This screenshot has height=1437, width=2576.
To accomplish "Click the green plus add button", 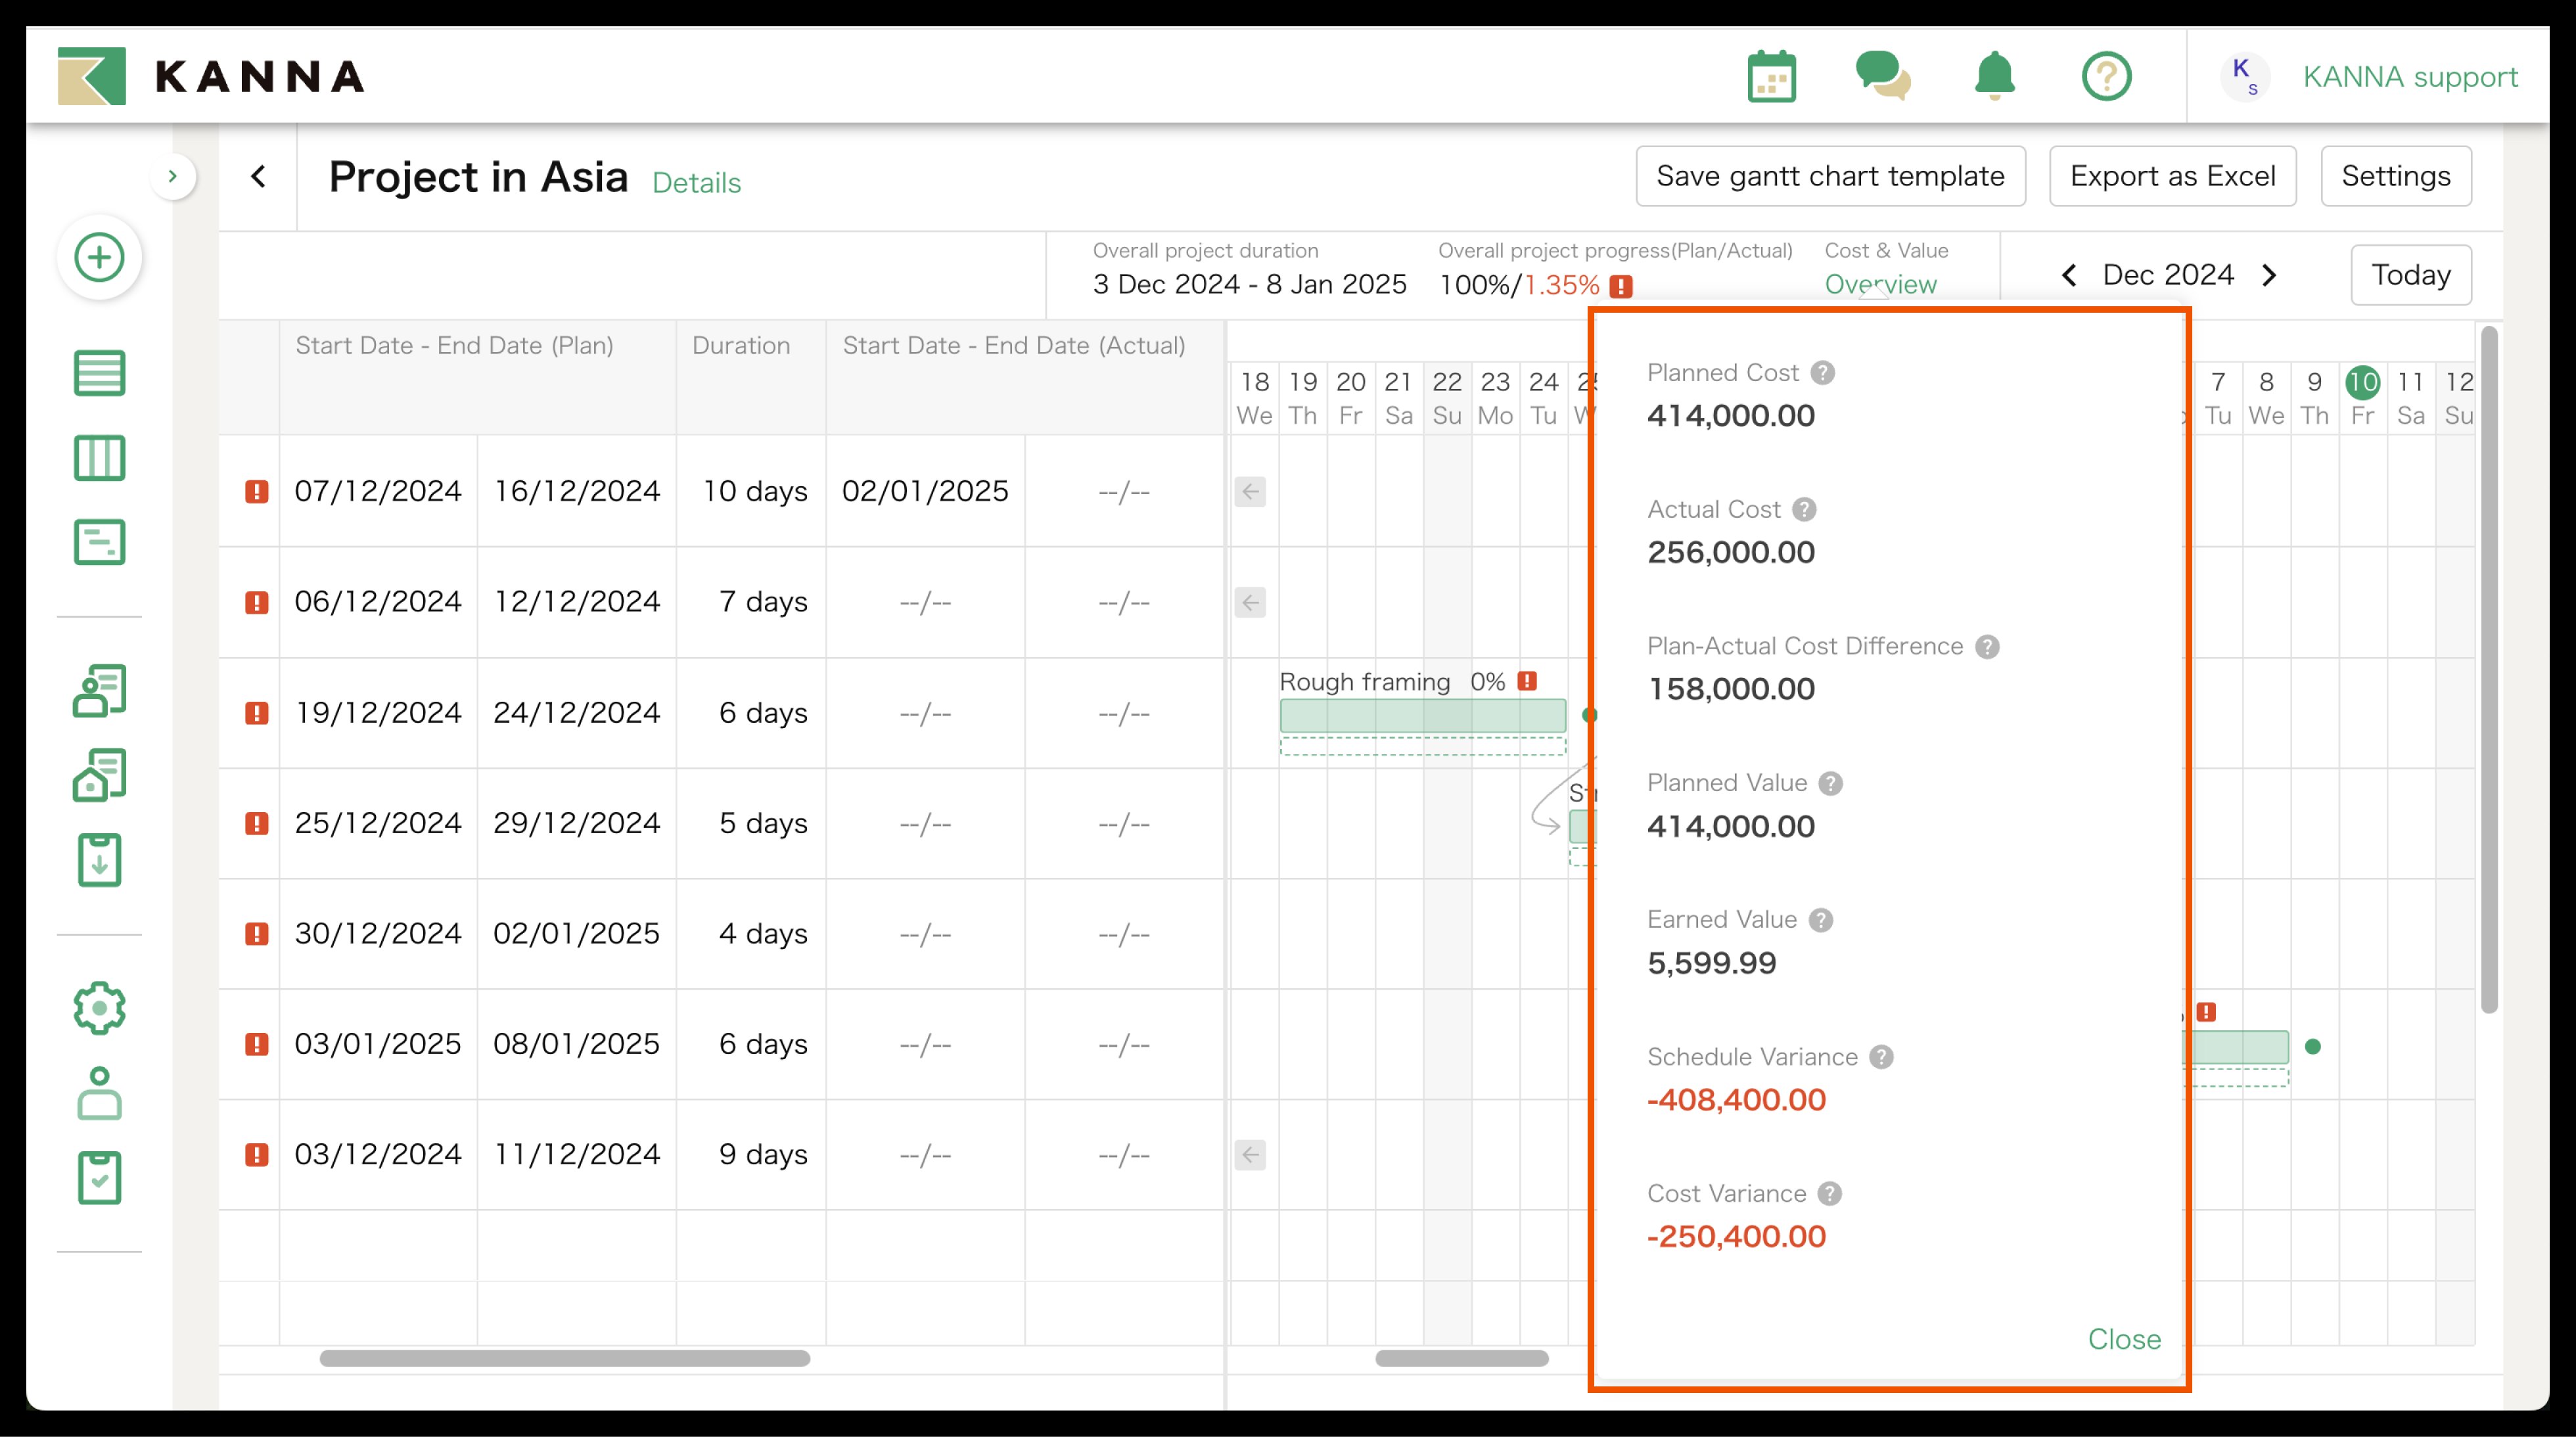I will 99,258.
